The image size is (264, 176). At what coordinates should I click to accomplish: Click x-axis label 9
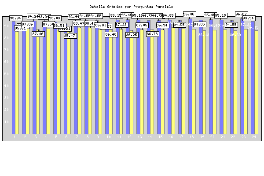coord(98,137)
